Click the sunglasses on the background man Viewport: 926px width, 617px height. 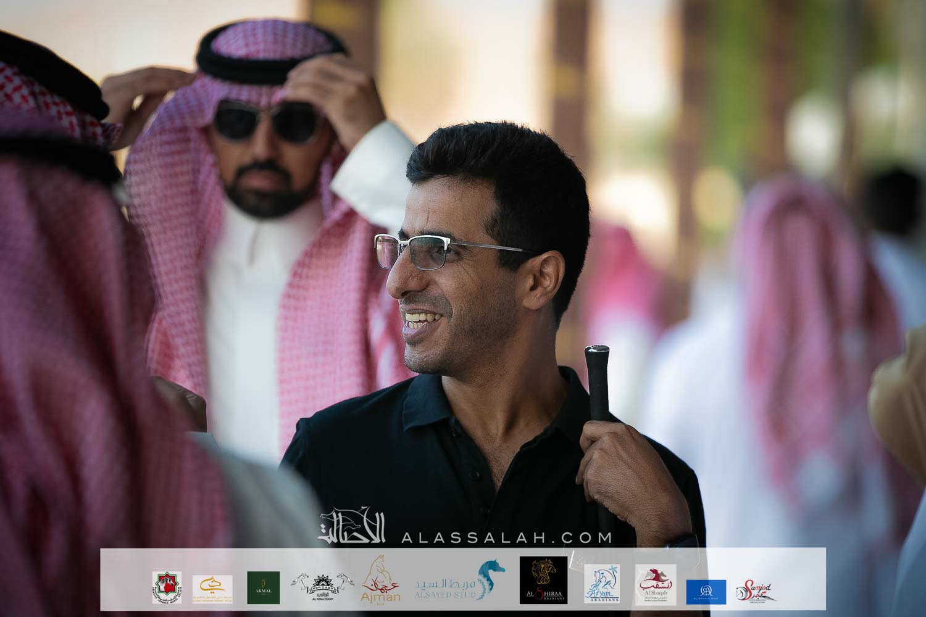[268, 122]
